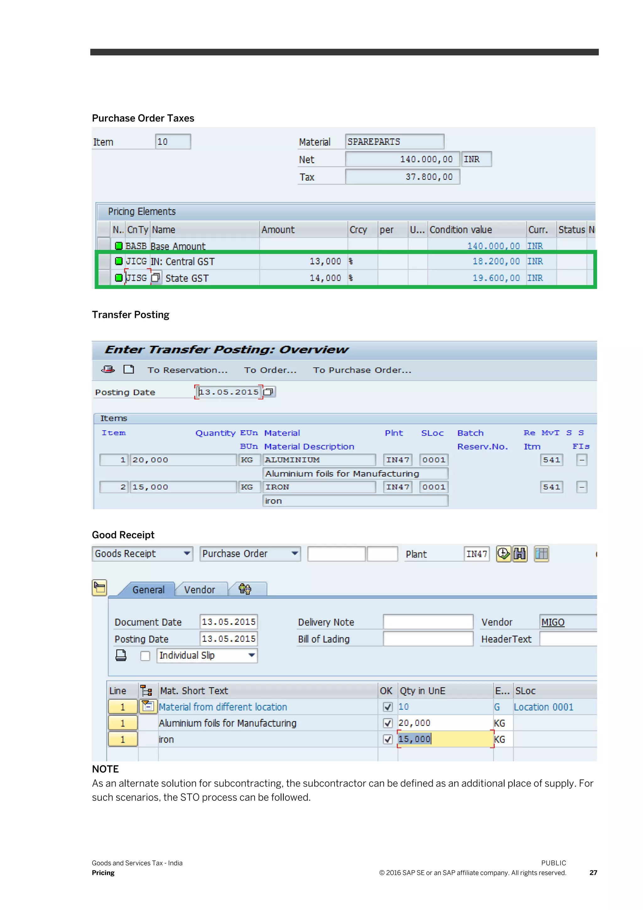Select the row selector for the JISG State GST row

point(104,277)
